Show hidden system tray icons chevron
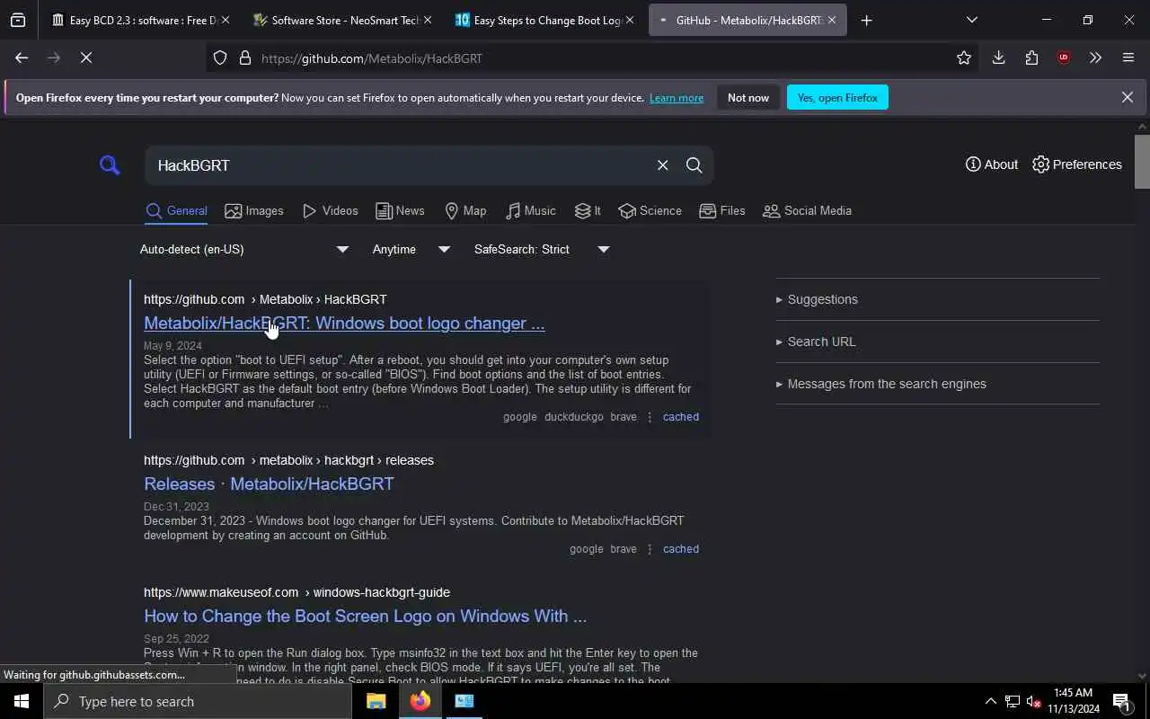1150x719 pixels. (990, 701)
